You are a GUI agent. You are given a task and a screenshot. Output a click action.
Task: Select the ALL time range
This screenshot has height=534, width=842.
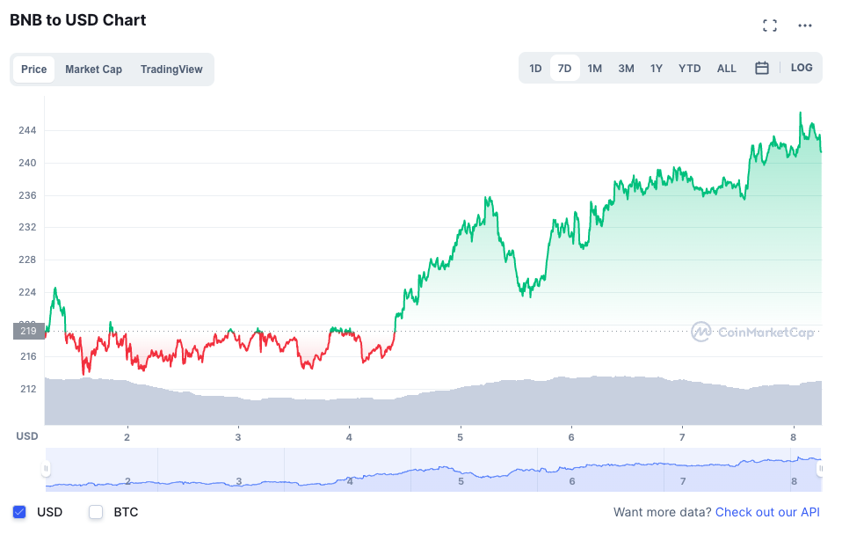(x=727, y=69)
